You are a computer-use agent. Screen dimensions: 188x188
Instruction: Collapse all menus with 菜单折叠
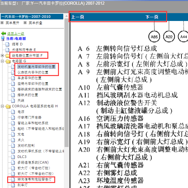(x=35, y=23)
